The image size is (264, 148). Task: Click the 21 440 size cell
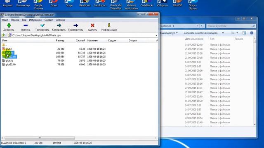61,49
